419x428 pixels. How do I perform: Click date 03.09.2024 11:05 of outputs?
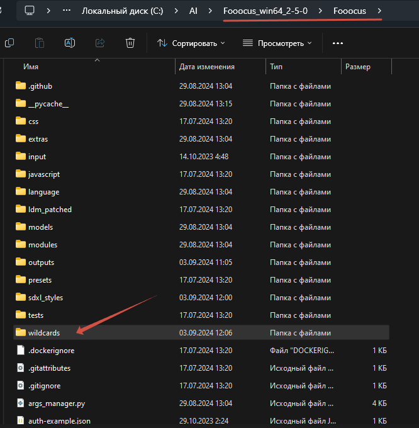(x=206, y=262)
